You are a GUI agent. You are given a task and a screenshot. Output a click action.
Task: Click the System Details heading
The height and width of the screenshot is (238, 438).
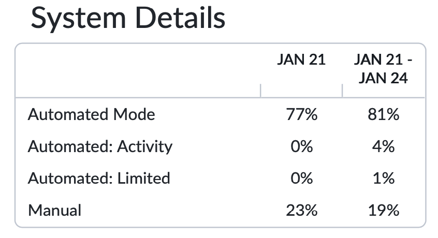[x=128, y=19]
